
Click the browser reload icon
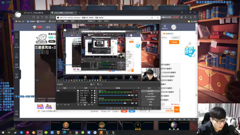click(x=34, y=17)
